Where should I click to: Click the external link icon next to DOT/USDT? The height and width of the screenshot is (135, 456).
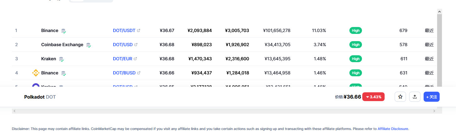coord(139,30)
